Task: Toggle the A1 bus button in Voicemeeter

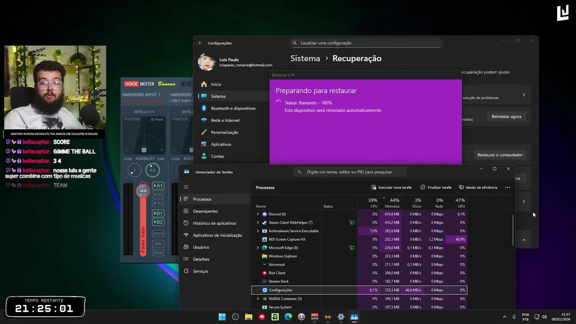Action: click(x=158, y=185)
